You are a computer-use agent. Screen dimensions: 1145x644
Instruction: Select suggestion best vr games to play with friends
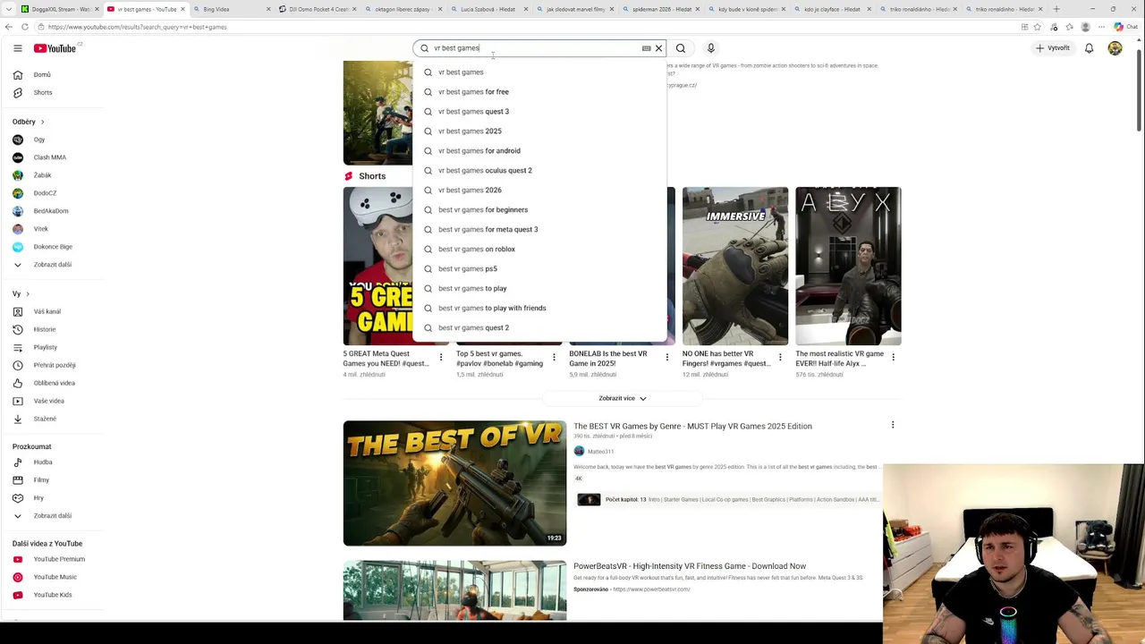pyautogui.click(x=540, y=308)
